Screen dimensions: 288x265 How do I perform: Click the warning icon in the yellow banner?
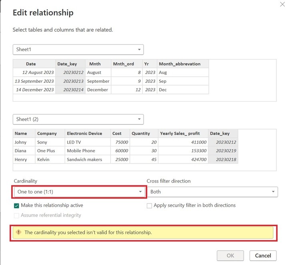click(x=18, y=232)
